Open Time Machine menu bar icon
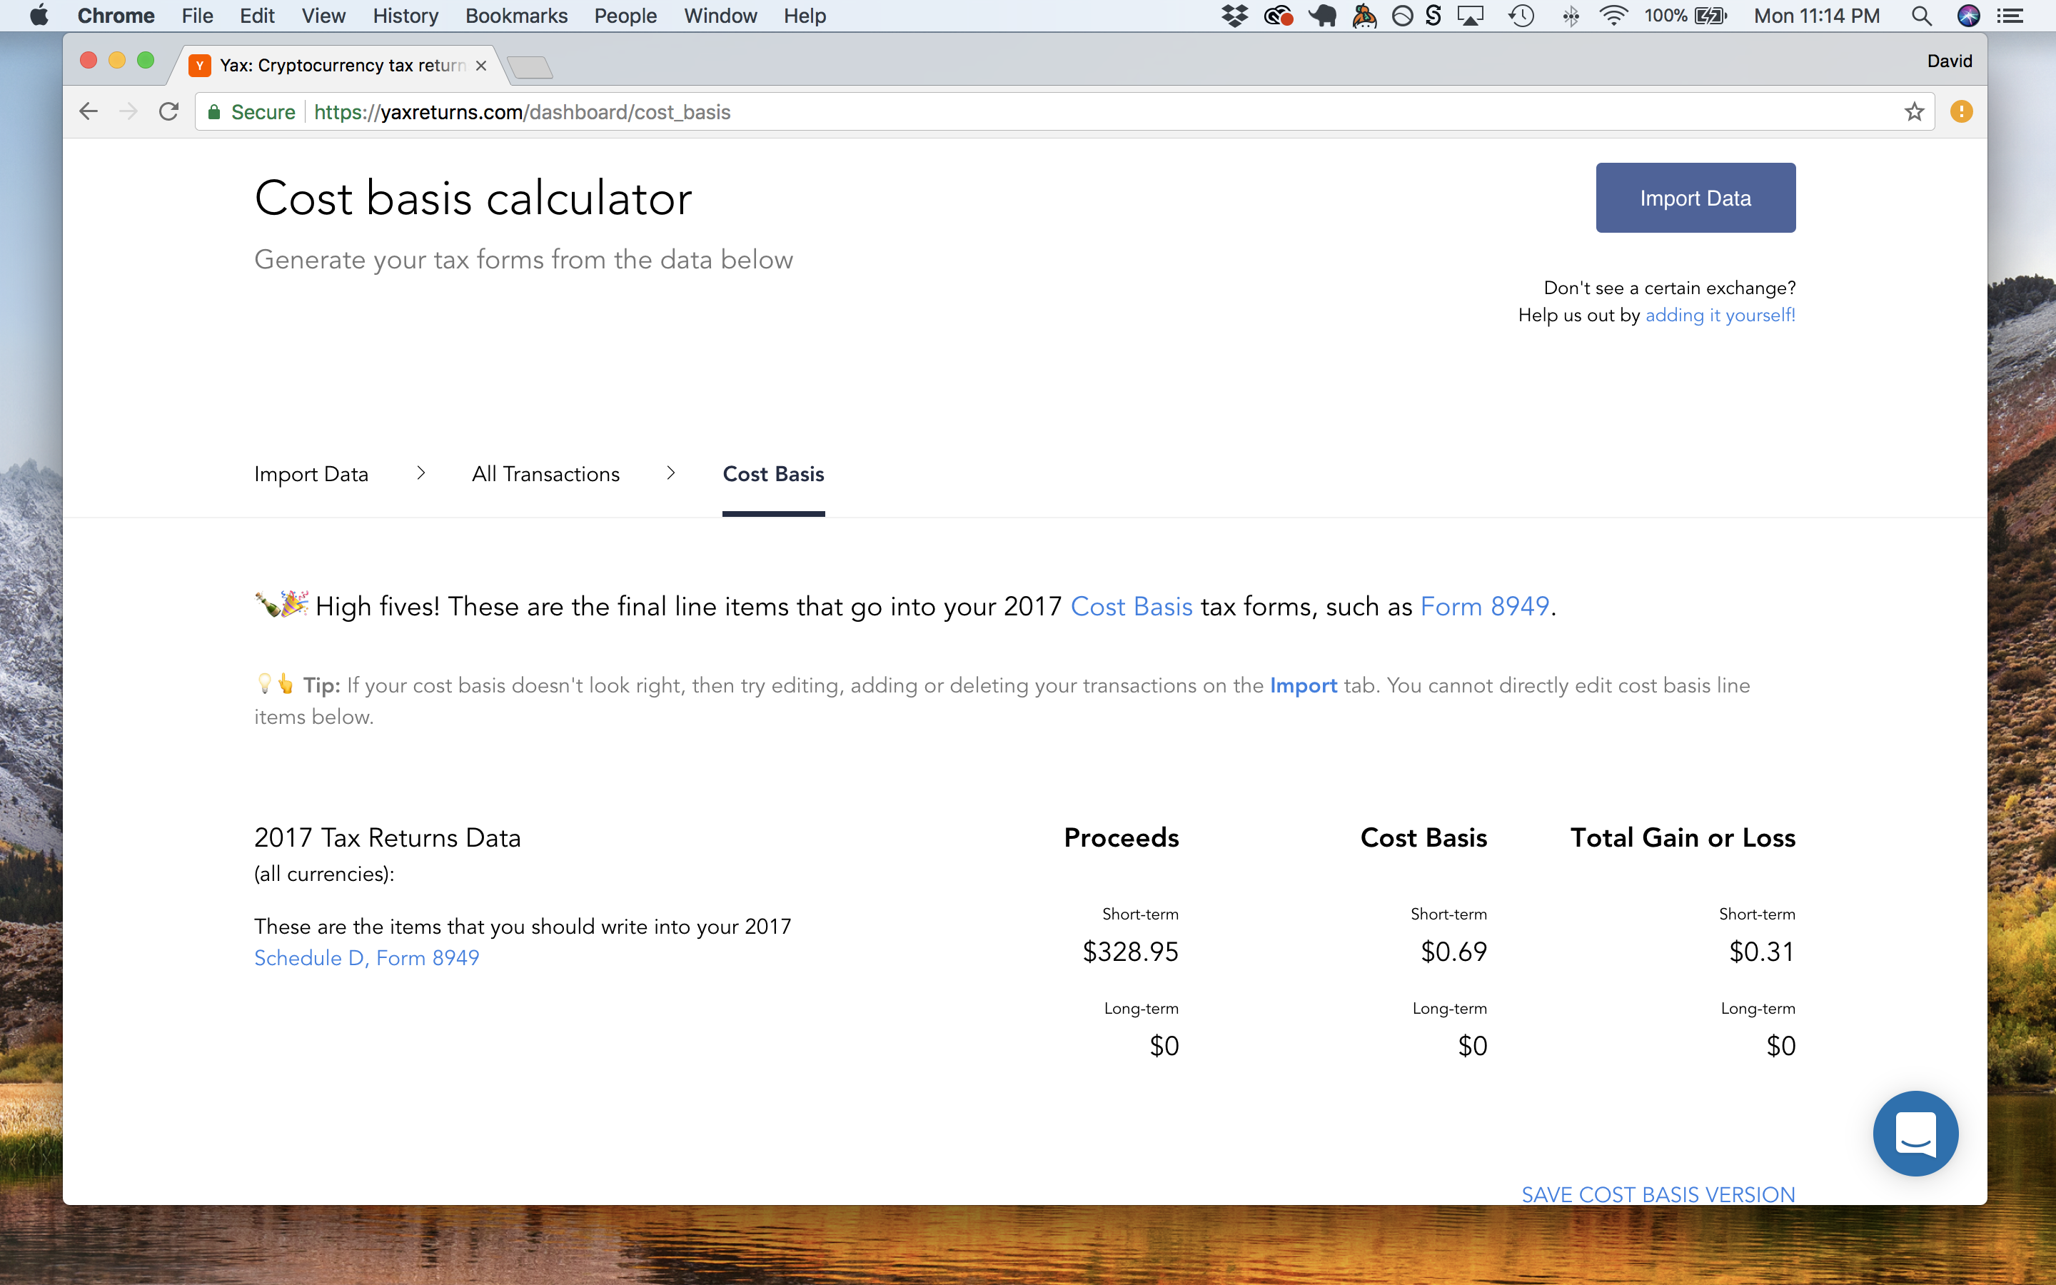 pyautogui.click(x=1521, y=15)
